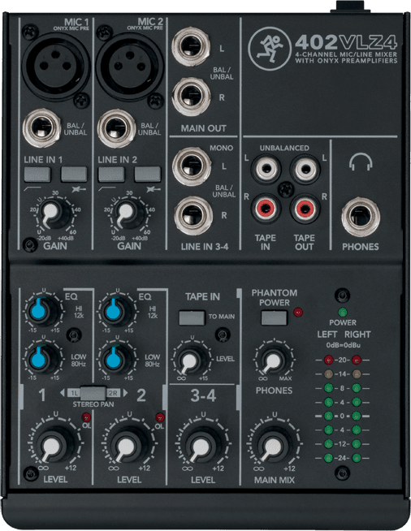The image size is (411, 531).
Task: Click the left meter 0 dB LED
Action: coord(328,416)
